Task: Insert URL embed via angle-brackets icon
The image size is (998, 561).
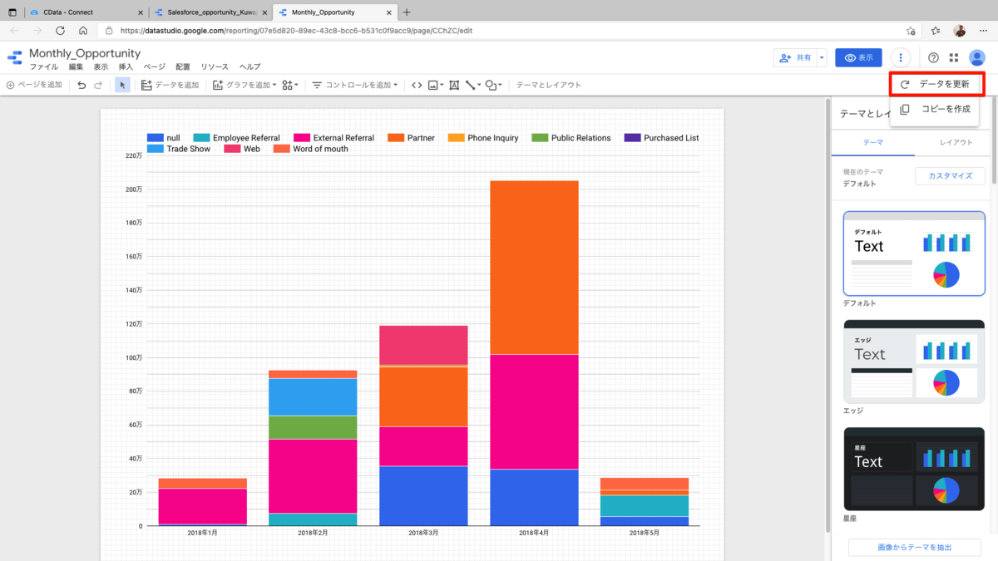Action: click(417, 85)
